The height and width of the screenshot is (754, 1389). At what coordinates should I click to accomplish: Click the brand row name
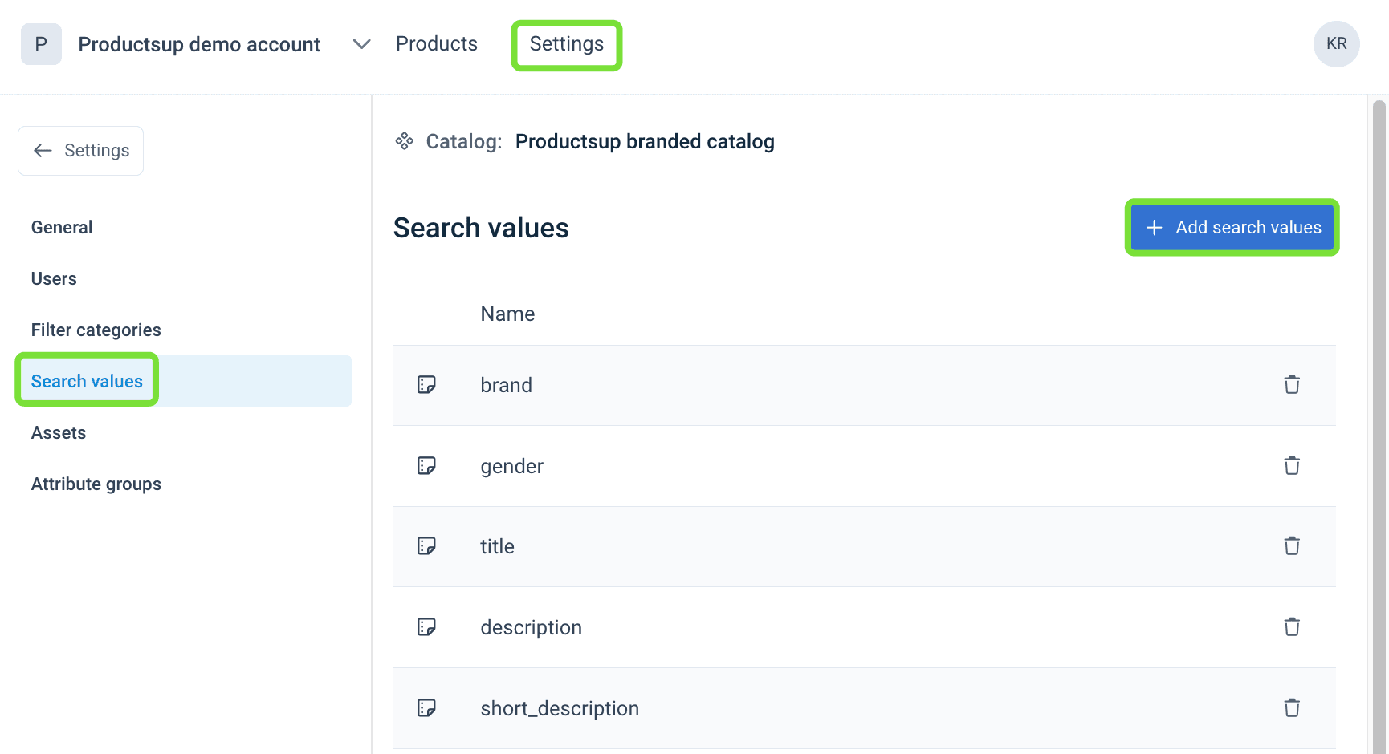click(507, 385)
